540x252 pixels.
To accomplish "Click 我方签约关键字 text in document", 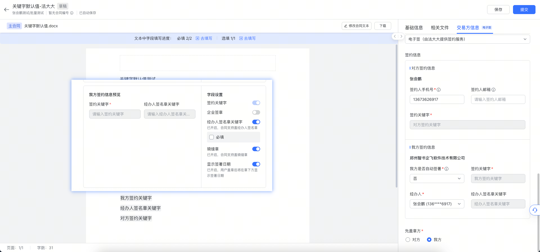I will (x=136, y=198).
